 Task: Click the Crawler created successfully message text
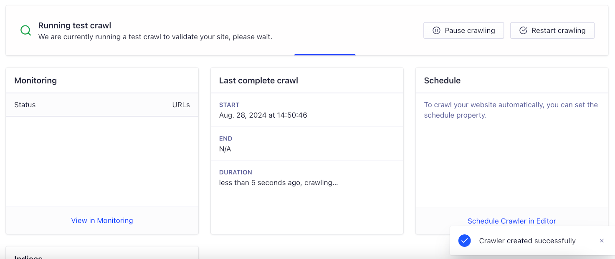(527, 241)
